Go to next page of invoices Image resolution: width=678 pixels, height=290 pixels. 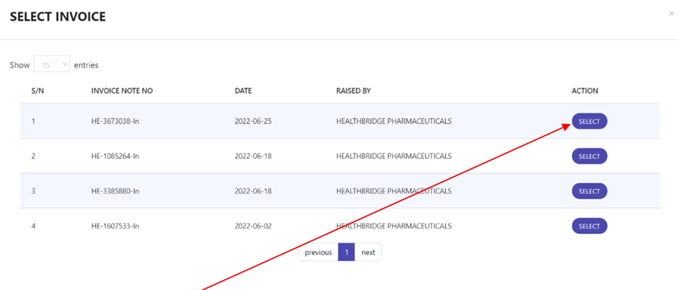click(x=368, y=252)
